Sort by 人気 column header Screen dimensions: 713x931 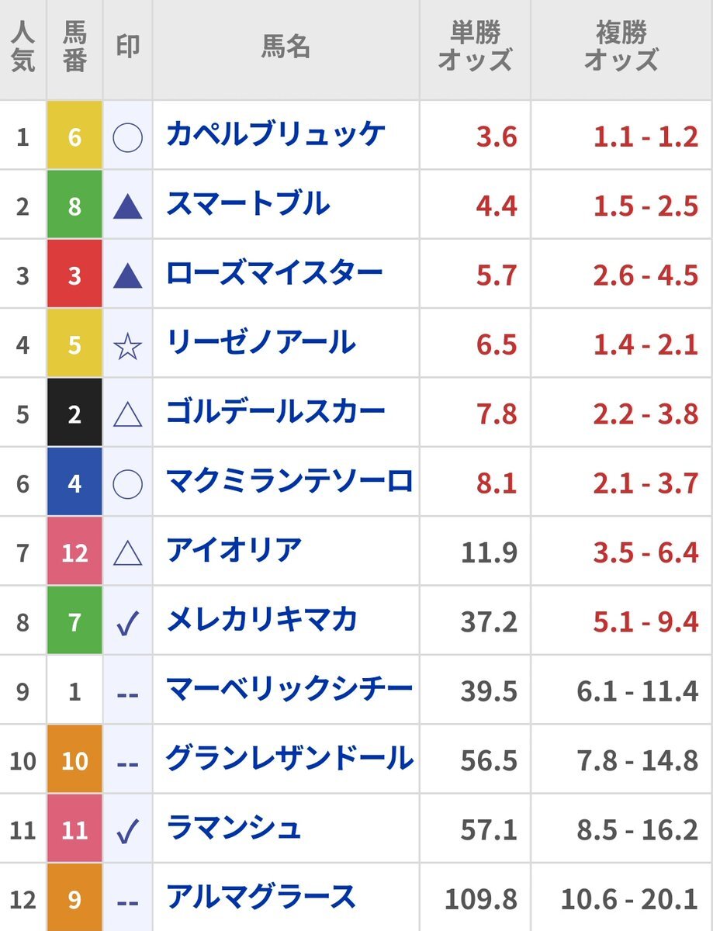click(23, 48)
